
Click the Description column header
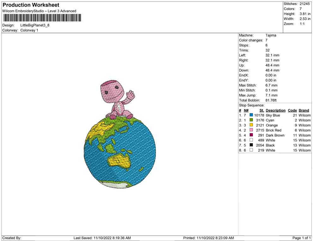275,110
